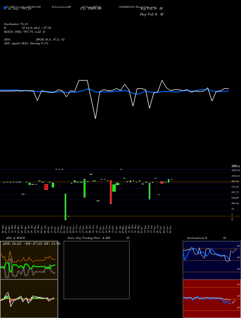Click the empty Intra Day Trading Price panel
This screenshot has height=318, width=241.
(96, 270)
